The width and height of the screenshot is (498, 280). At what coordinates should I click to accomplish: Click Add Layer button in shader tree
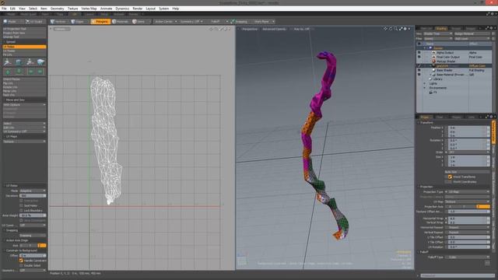click(x=472, y=38)
